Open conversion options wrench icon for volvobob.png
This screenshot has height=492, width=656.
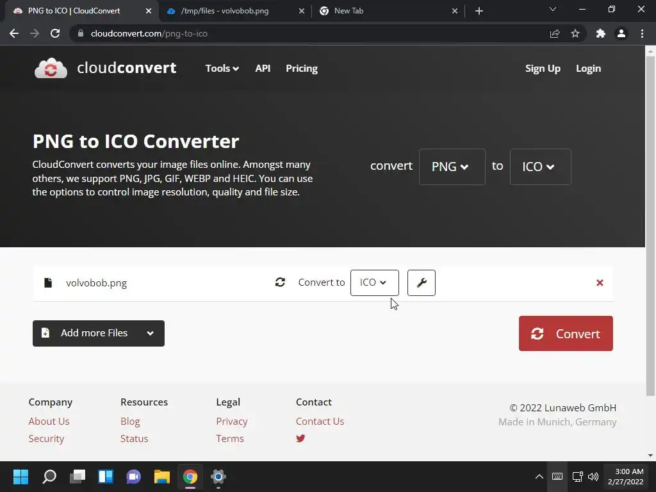422,283
